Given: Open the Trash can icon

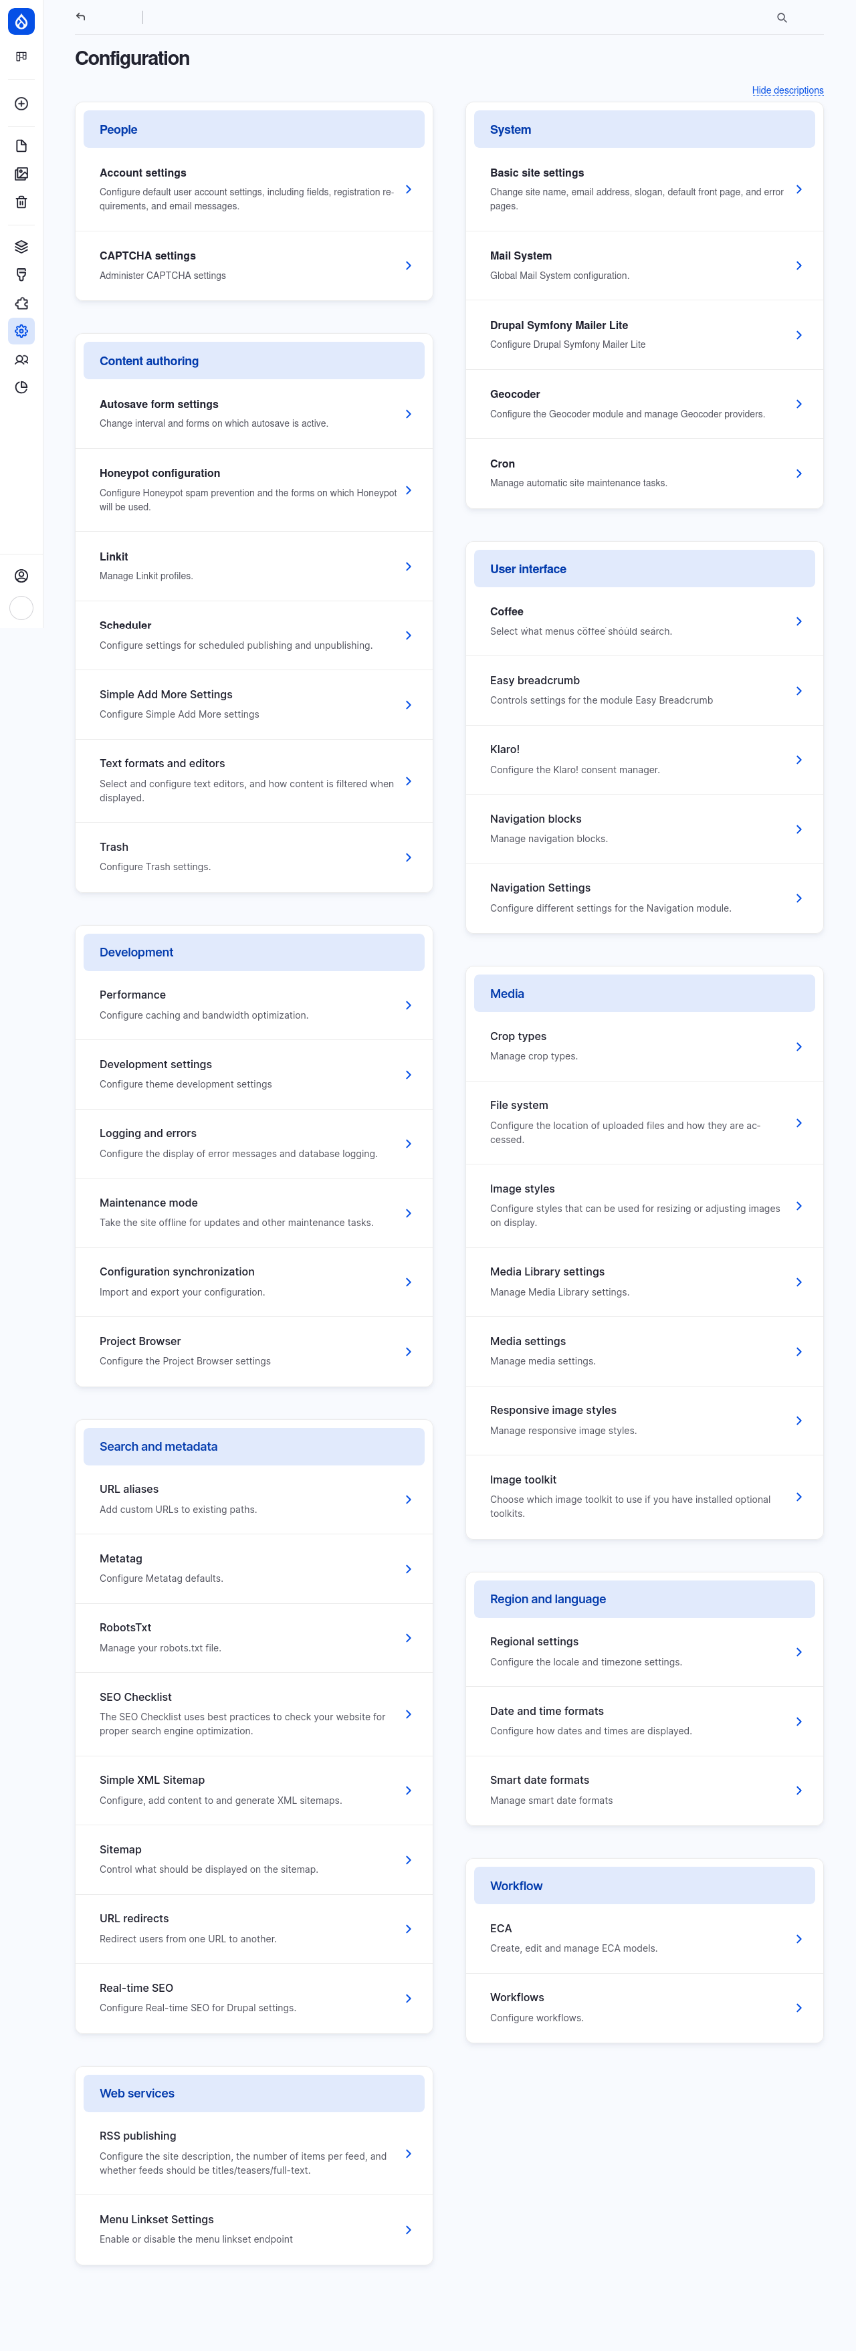Looking at the screenshot, I should pos(21,202).
